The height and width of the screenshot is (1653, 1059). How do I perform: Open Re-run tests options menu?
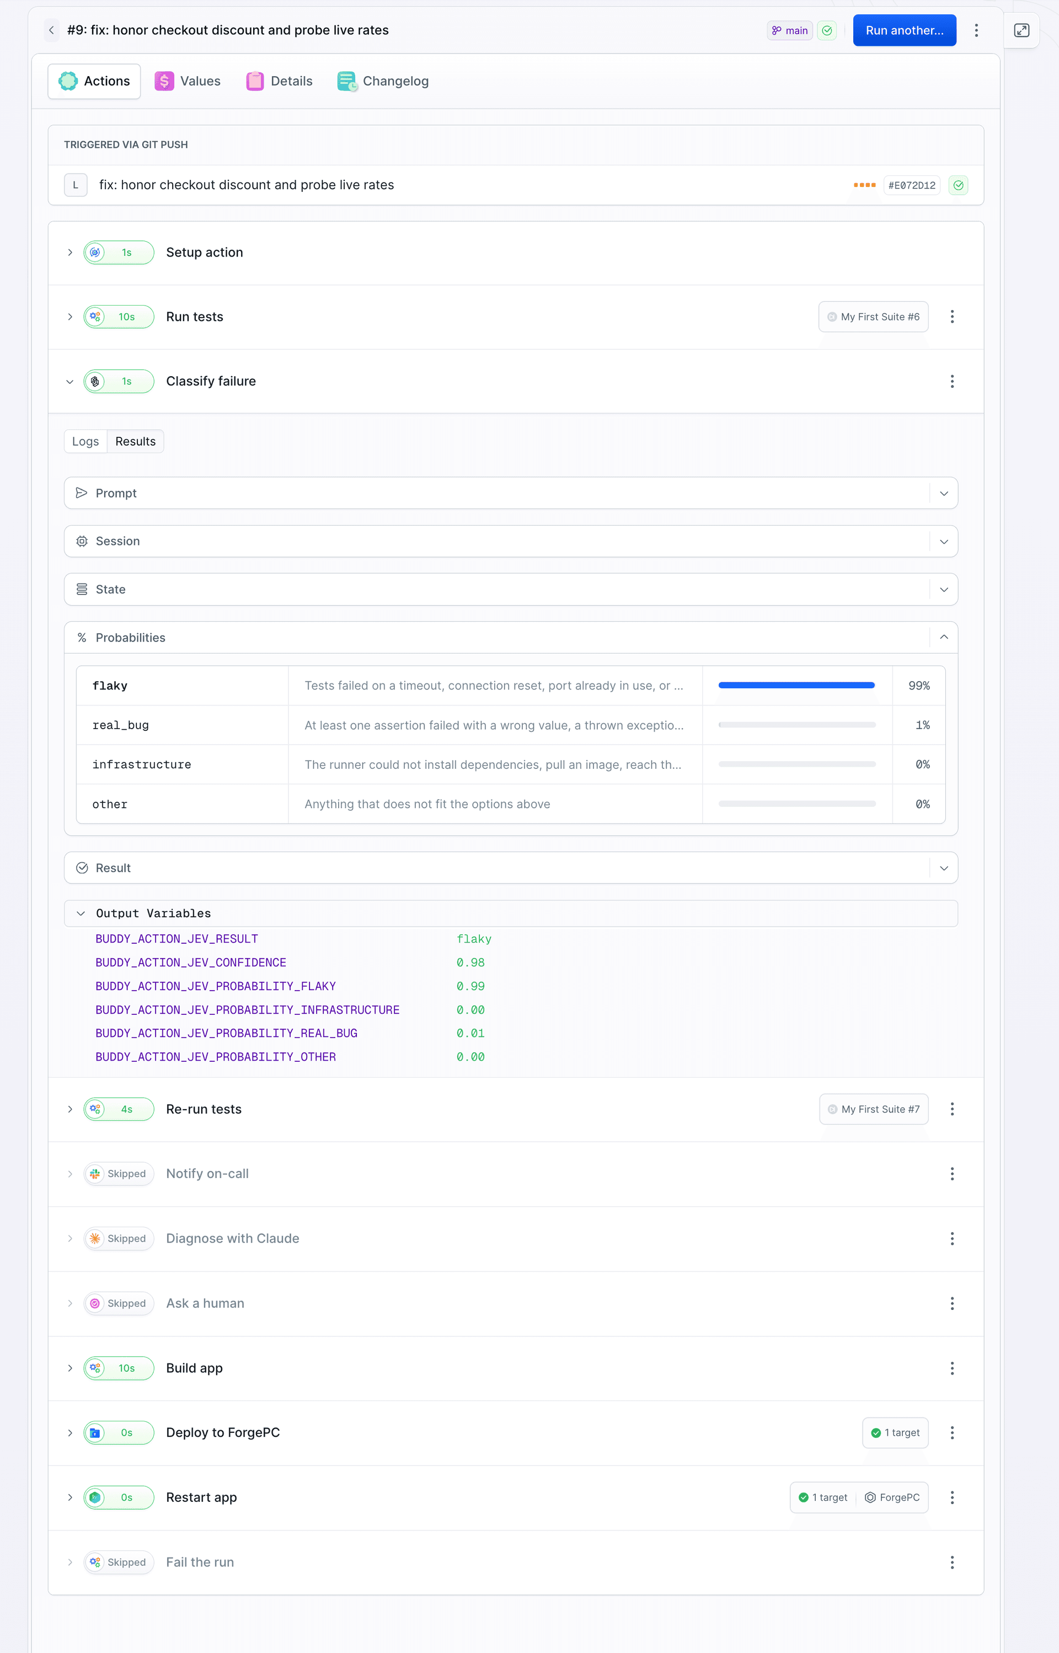952,1109
